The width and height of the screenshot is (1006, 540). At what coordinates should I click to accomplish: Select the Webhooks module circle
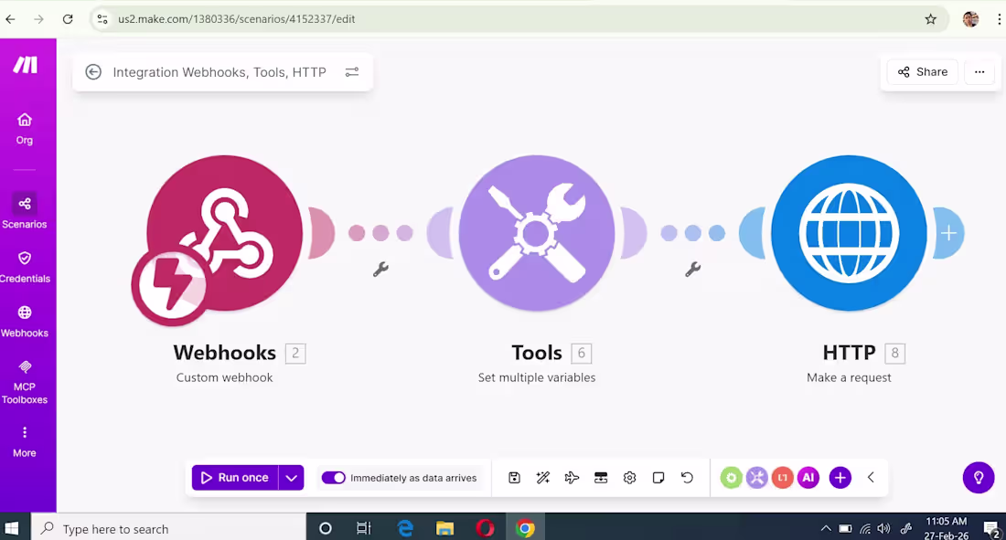[225, 233]
